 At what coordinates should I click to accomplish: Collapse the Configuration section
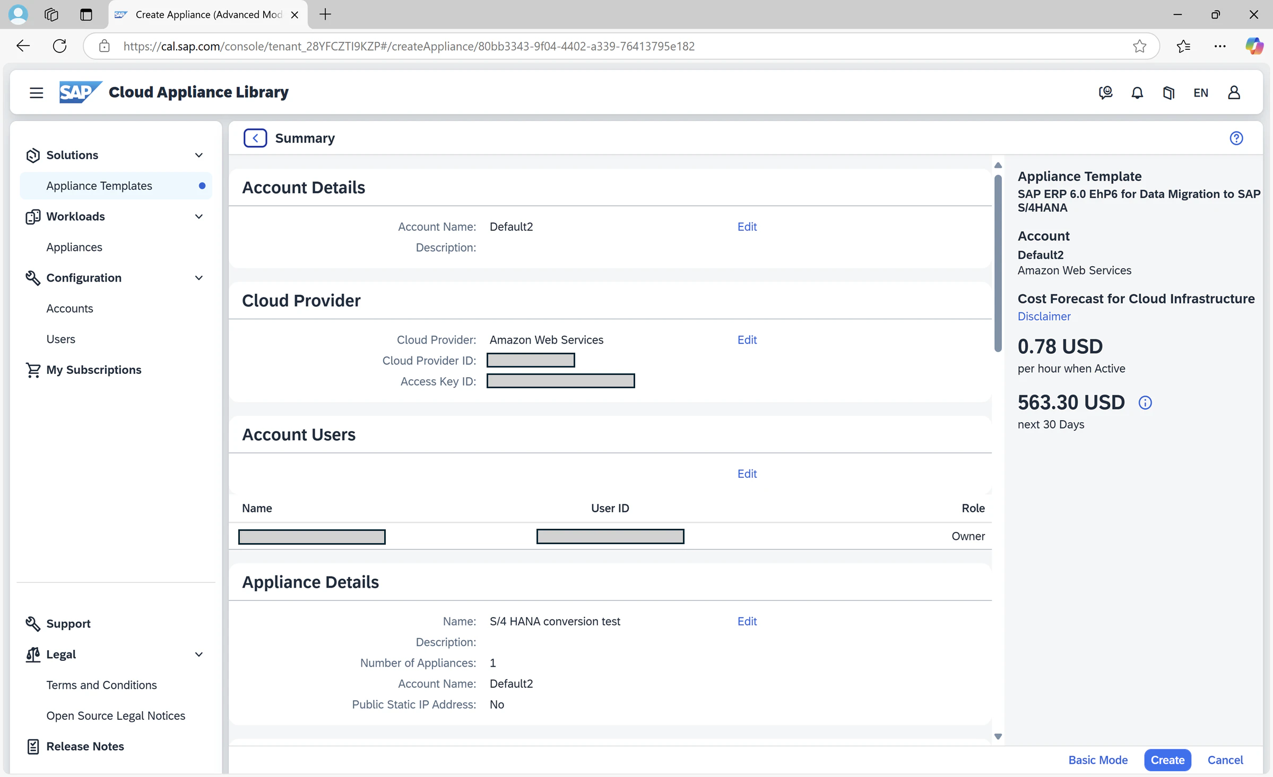pos(199,278)
